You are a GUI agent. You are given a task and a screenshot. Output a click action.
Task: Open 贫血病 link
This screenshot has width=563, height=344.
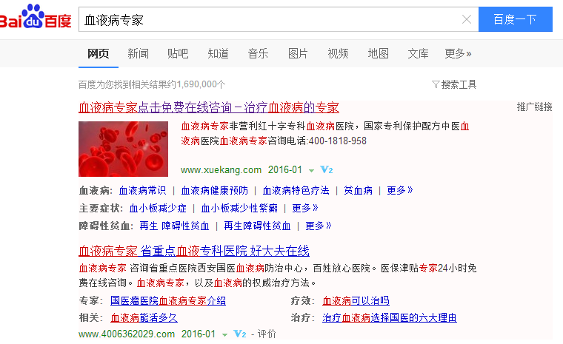(358, 190)
